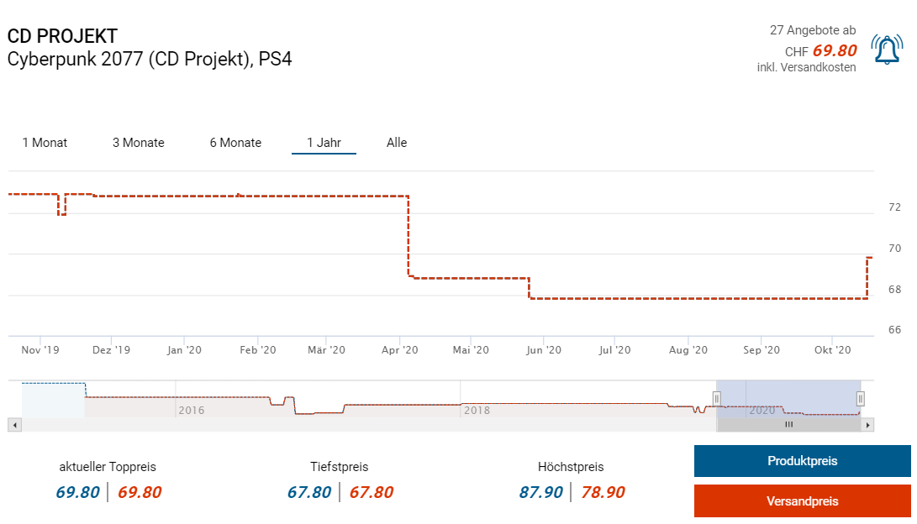Click the price alert bell icon
The height and width of the screenshot is (524, 917).
pyautogui.click(x=887, y=50)
